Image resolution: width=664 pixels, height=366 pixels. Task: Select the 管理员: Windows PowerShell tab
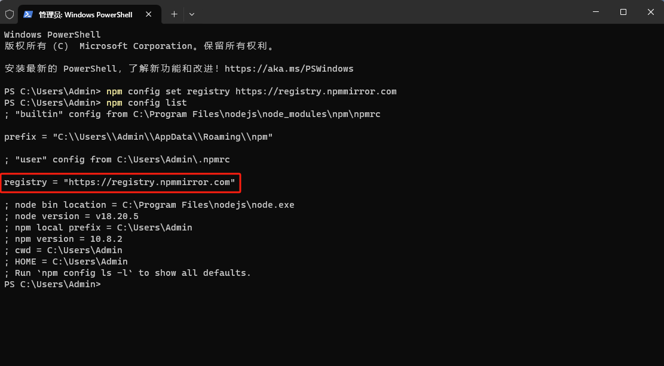85,14
